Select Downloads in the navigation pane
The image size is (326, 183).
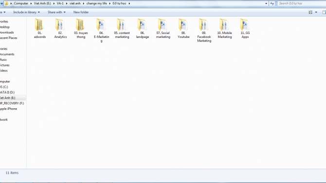pyautogui.click(x=7, y=33)
